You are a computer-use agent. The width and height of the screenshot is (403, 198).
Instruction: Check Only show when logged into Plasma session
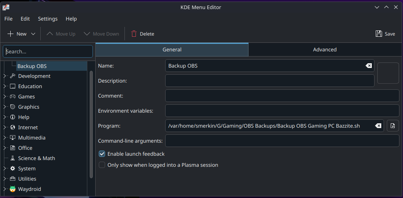[x=102, y=165]
